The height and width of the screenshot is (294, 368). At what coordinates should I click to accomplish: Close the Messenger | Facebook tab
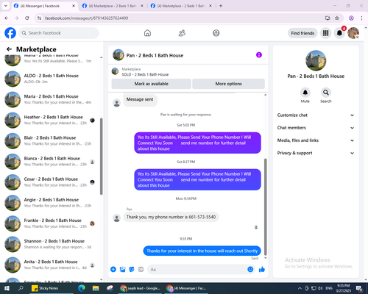pyautogui.click(x=74, y=6)
